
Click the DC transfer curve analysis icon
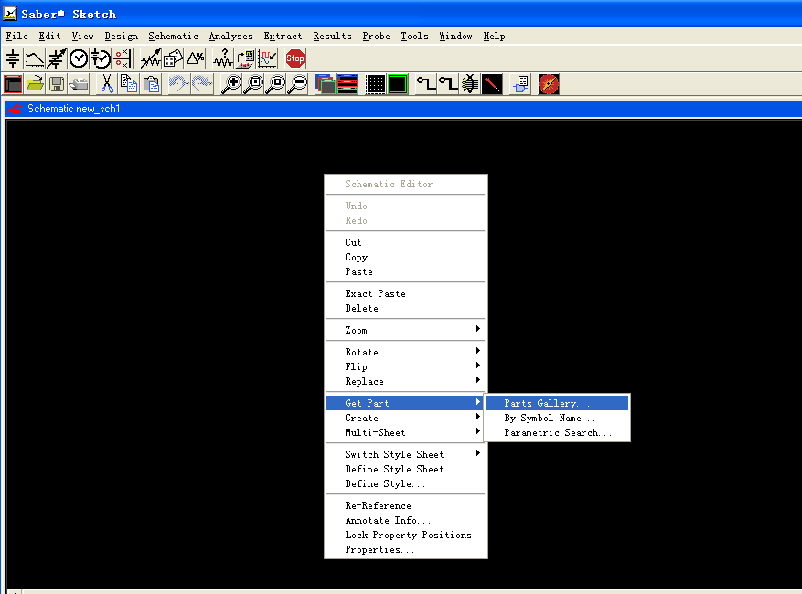pyautogui.click(x=35, y=58)
